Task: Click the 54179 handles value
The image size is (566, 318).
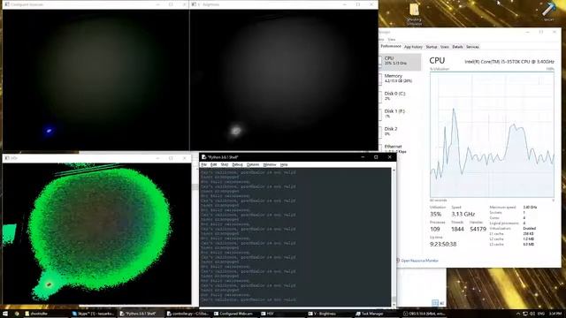Action: click(478, 230)
